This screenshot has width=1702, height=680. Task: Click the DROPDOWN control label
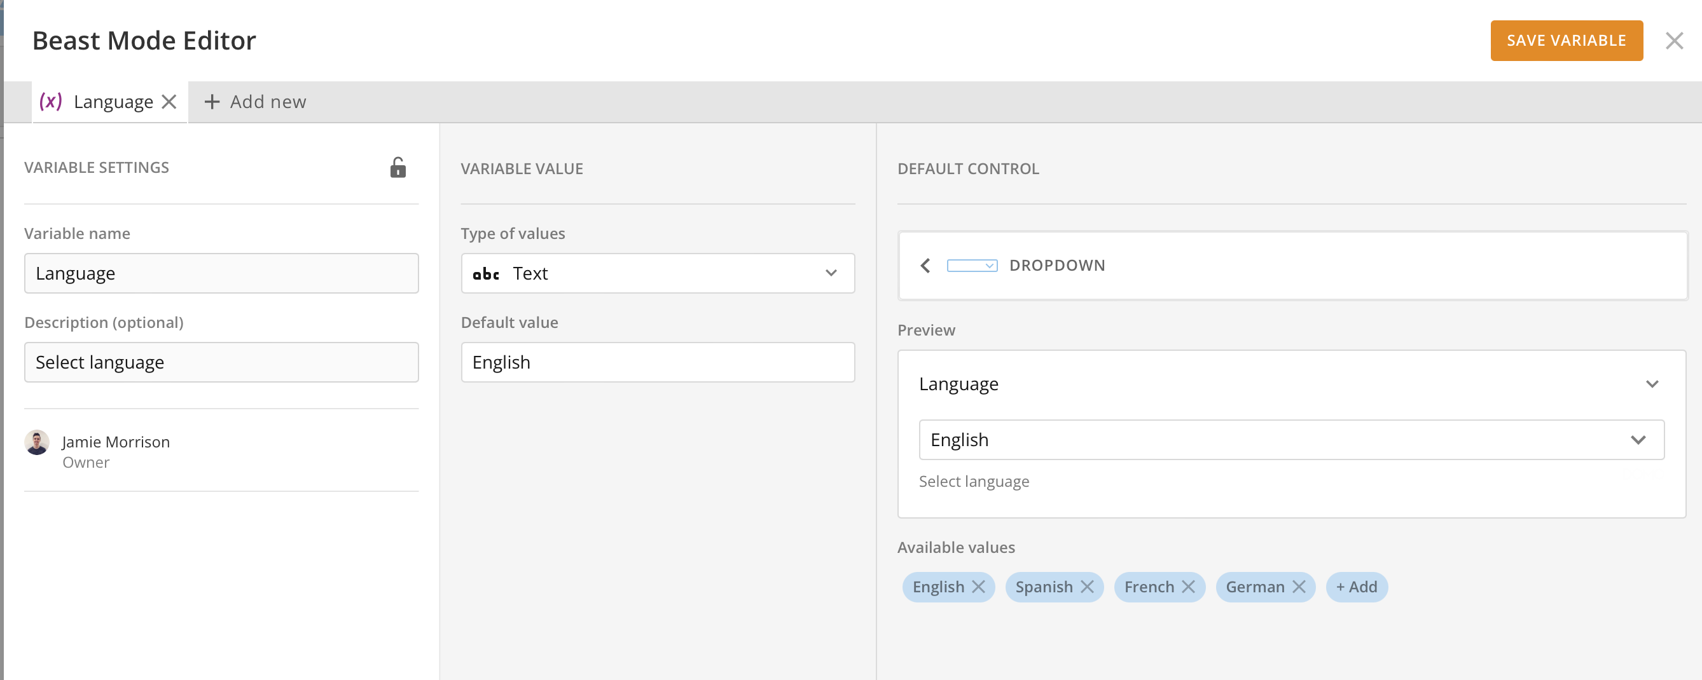coord(1056,266)
